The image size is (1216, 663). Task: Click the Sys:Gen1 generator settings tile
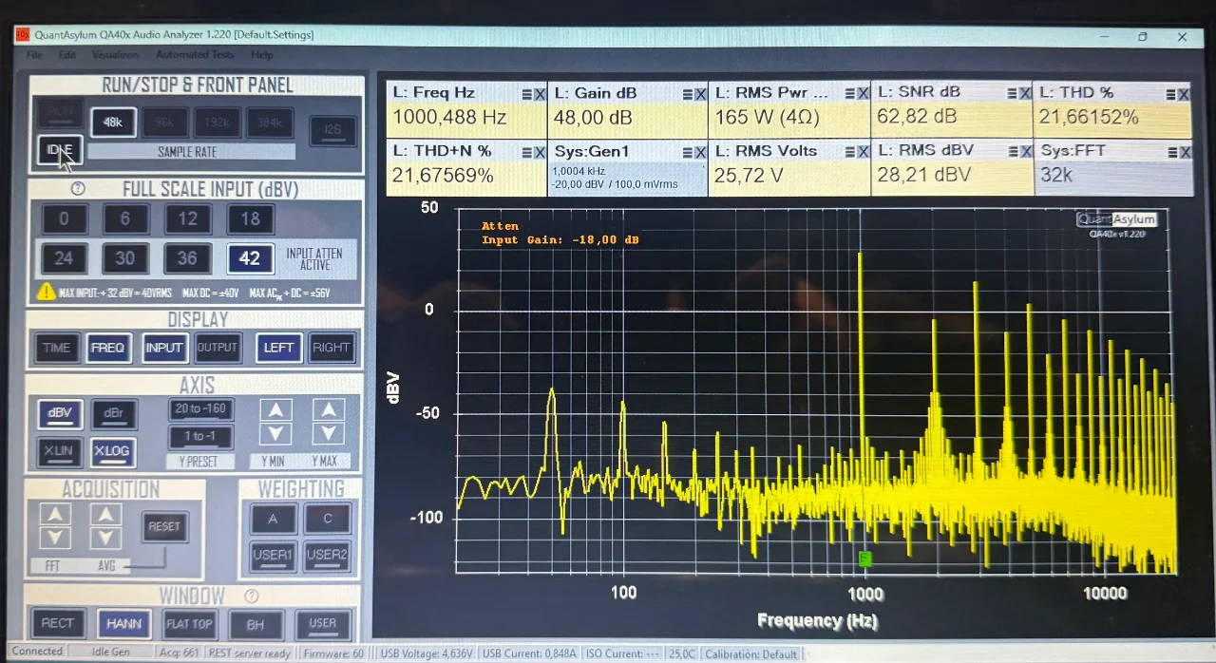click(628, 168)
